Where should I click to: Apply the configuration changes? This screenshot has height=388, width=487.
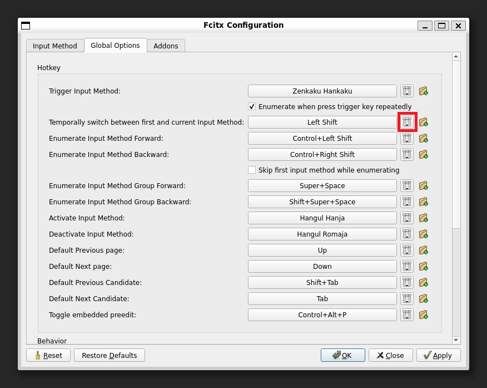tap(438, 355)
